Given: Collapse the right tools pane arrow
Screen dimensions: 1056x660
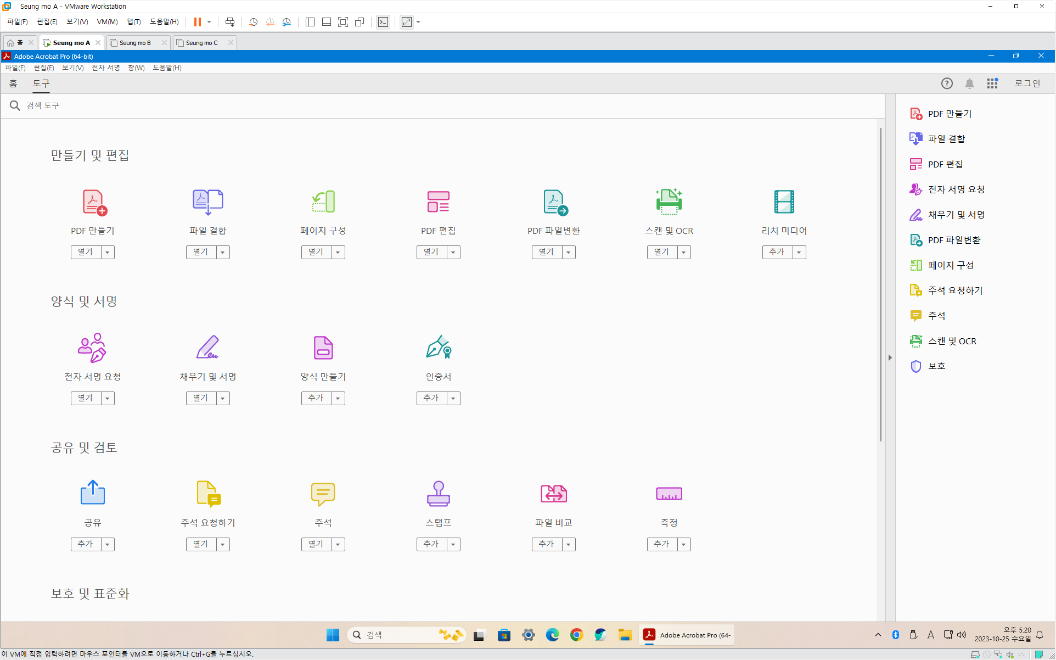Looking at the screenshot, I should tap(890, 357).
